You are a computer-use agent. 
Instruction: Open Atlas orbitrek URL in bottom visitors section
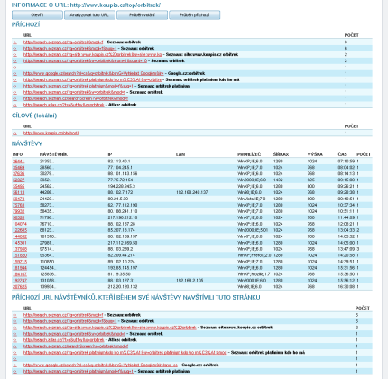tap(64, 340)
